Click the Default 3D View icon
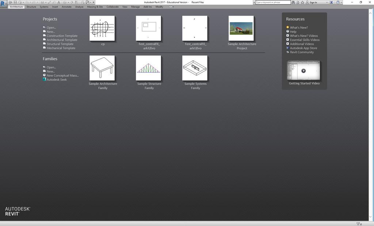This screenshot has height=226, width=374. [65, 3]
